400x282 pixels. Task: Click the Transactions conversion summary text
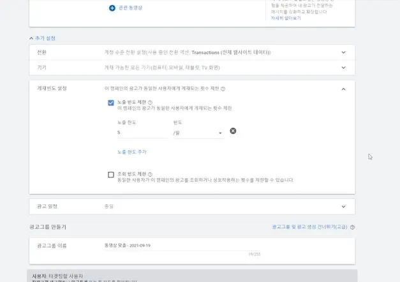pyautogui.click(x=188, y=52)
